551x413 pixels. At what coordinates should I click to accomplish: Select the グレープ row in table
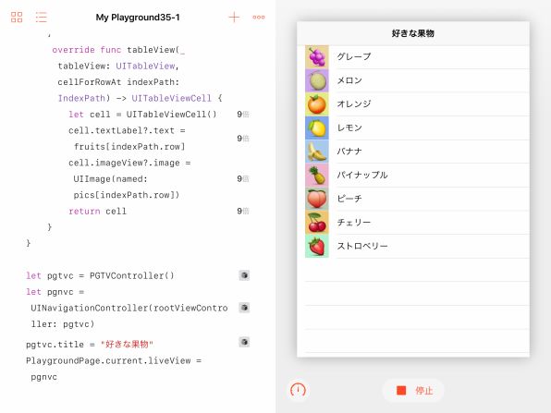coord(413,57)
